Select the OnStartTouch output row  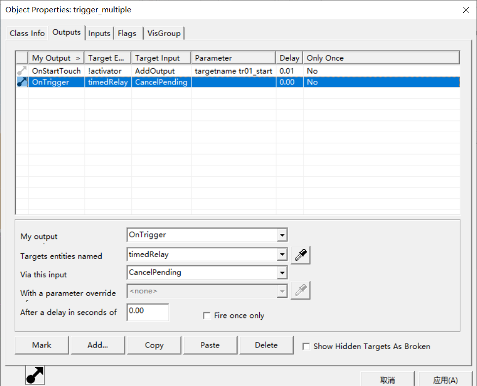pyautogui.click(x=238, y=71)
